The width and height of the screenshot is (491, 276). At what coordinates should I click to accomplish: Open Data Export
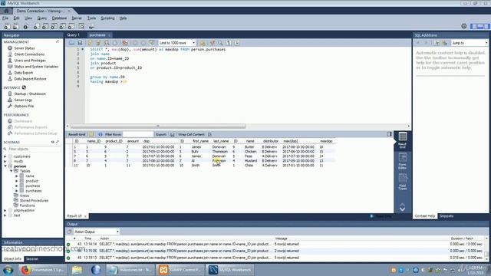[x=24, y=73]
